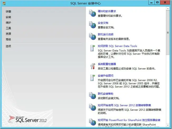The width and height of the screenshot is (172, 129).
Task: Click the scrollbar up arrow
Action: coord(168,9)
